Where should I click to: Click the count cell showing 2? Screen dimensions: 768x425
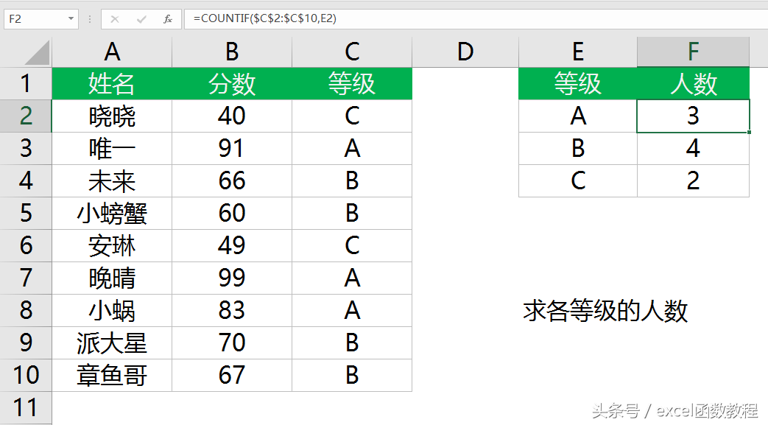tap(693, 181)
